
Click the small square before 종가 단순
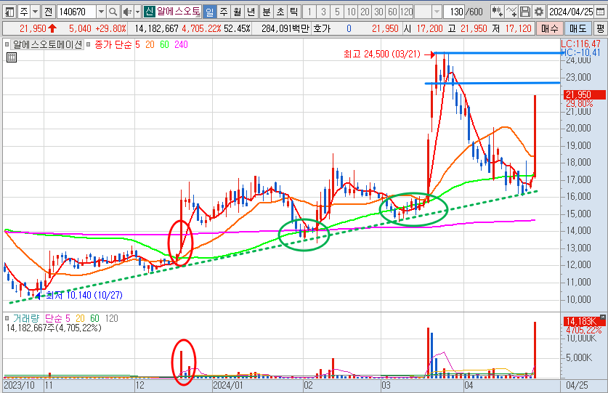pos(89,44)
